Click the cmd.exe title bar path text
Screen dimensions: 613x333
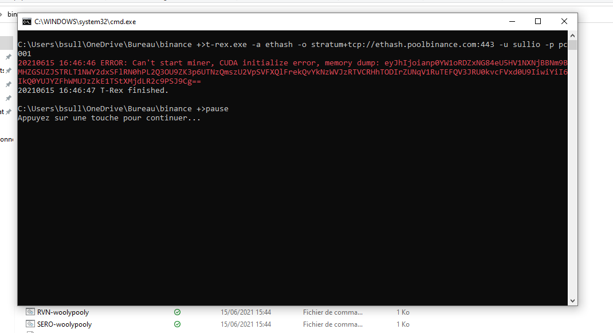click(x=85, y=22)
